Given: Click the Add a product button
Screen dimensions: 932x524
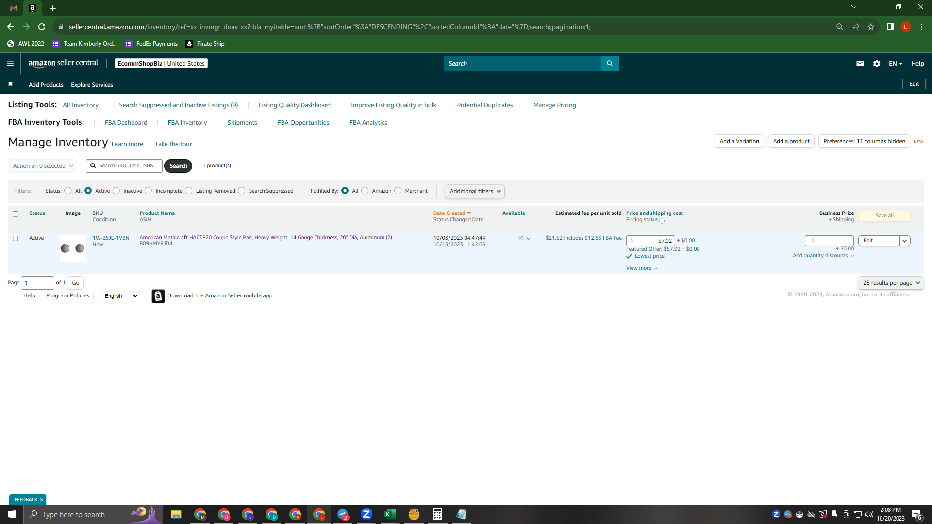Looking at the screenshot, I should point(791,141).
